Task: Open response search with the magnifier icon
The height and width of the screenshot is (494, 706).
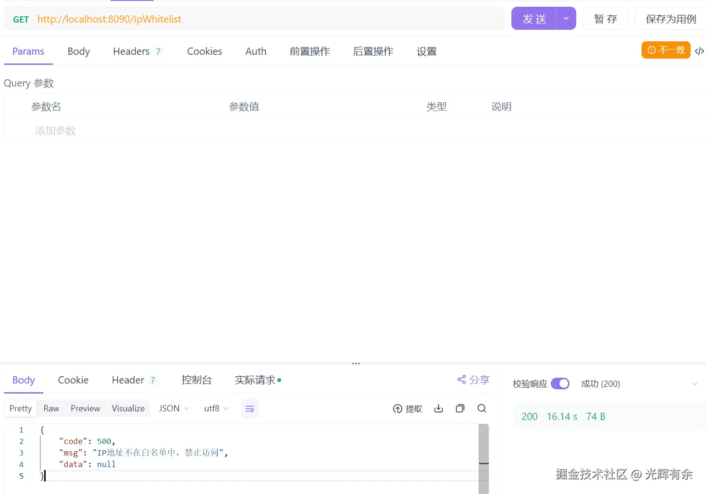Action: [482, 408]
